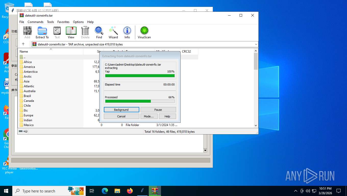Click the disk icon in WinRAR status bar

coord(21,131)
